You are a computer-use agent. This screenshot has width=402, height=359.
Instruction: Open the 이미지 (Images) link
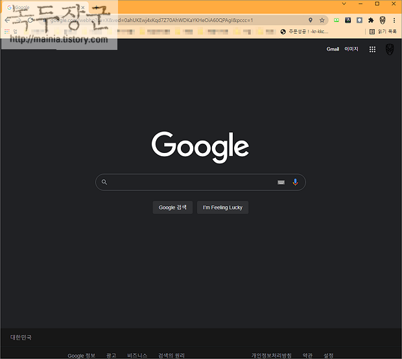tap(351, 49)
